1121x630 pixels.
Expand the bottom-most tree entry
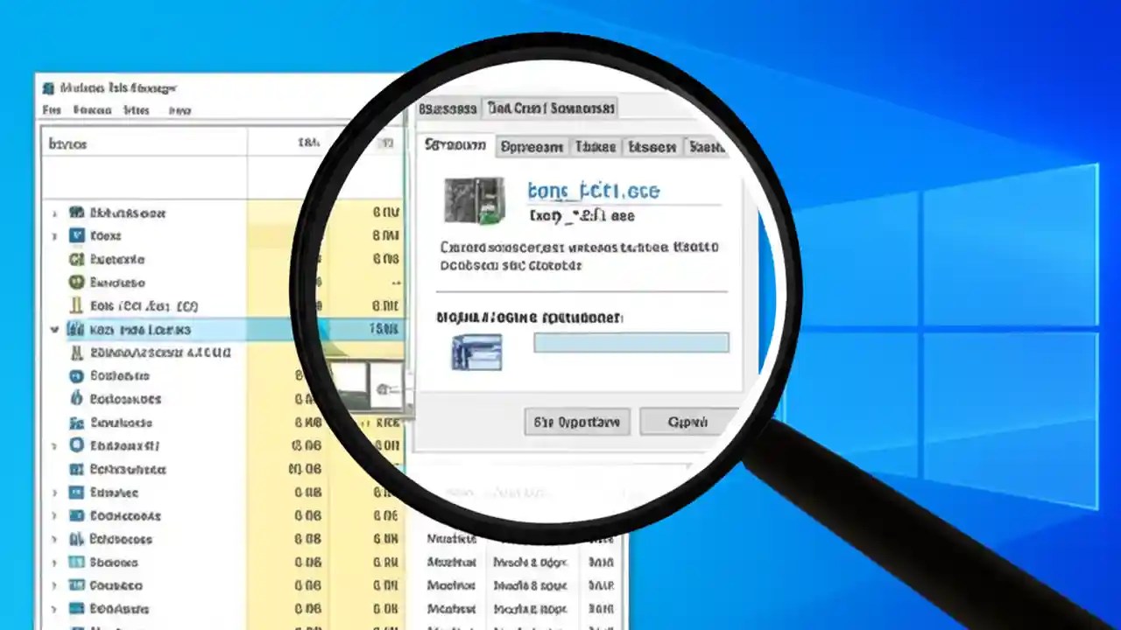[x=55, y=609]
